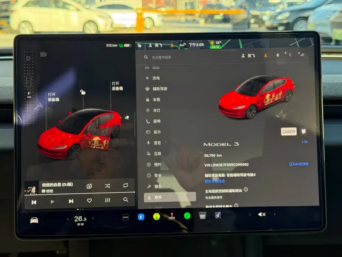Launch the joystick arcade app
This screenshot has height=257, width=342.
[x=172, y=216]
